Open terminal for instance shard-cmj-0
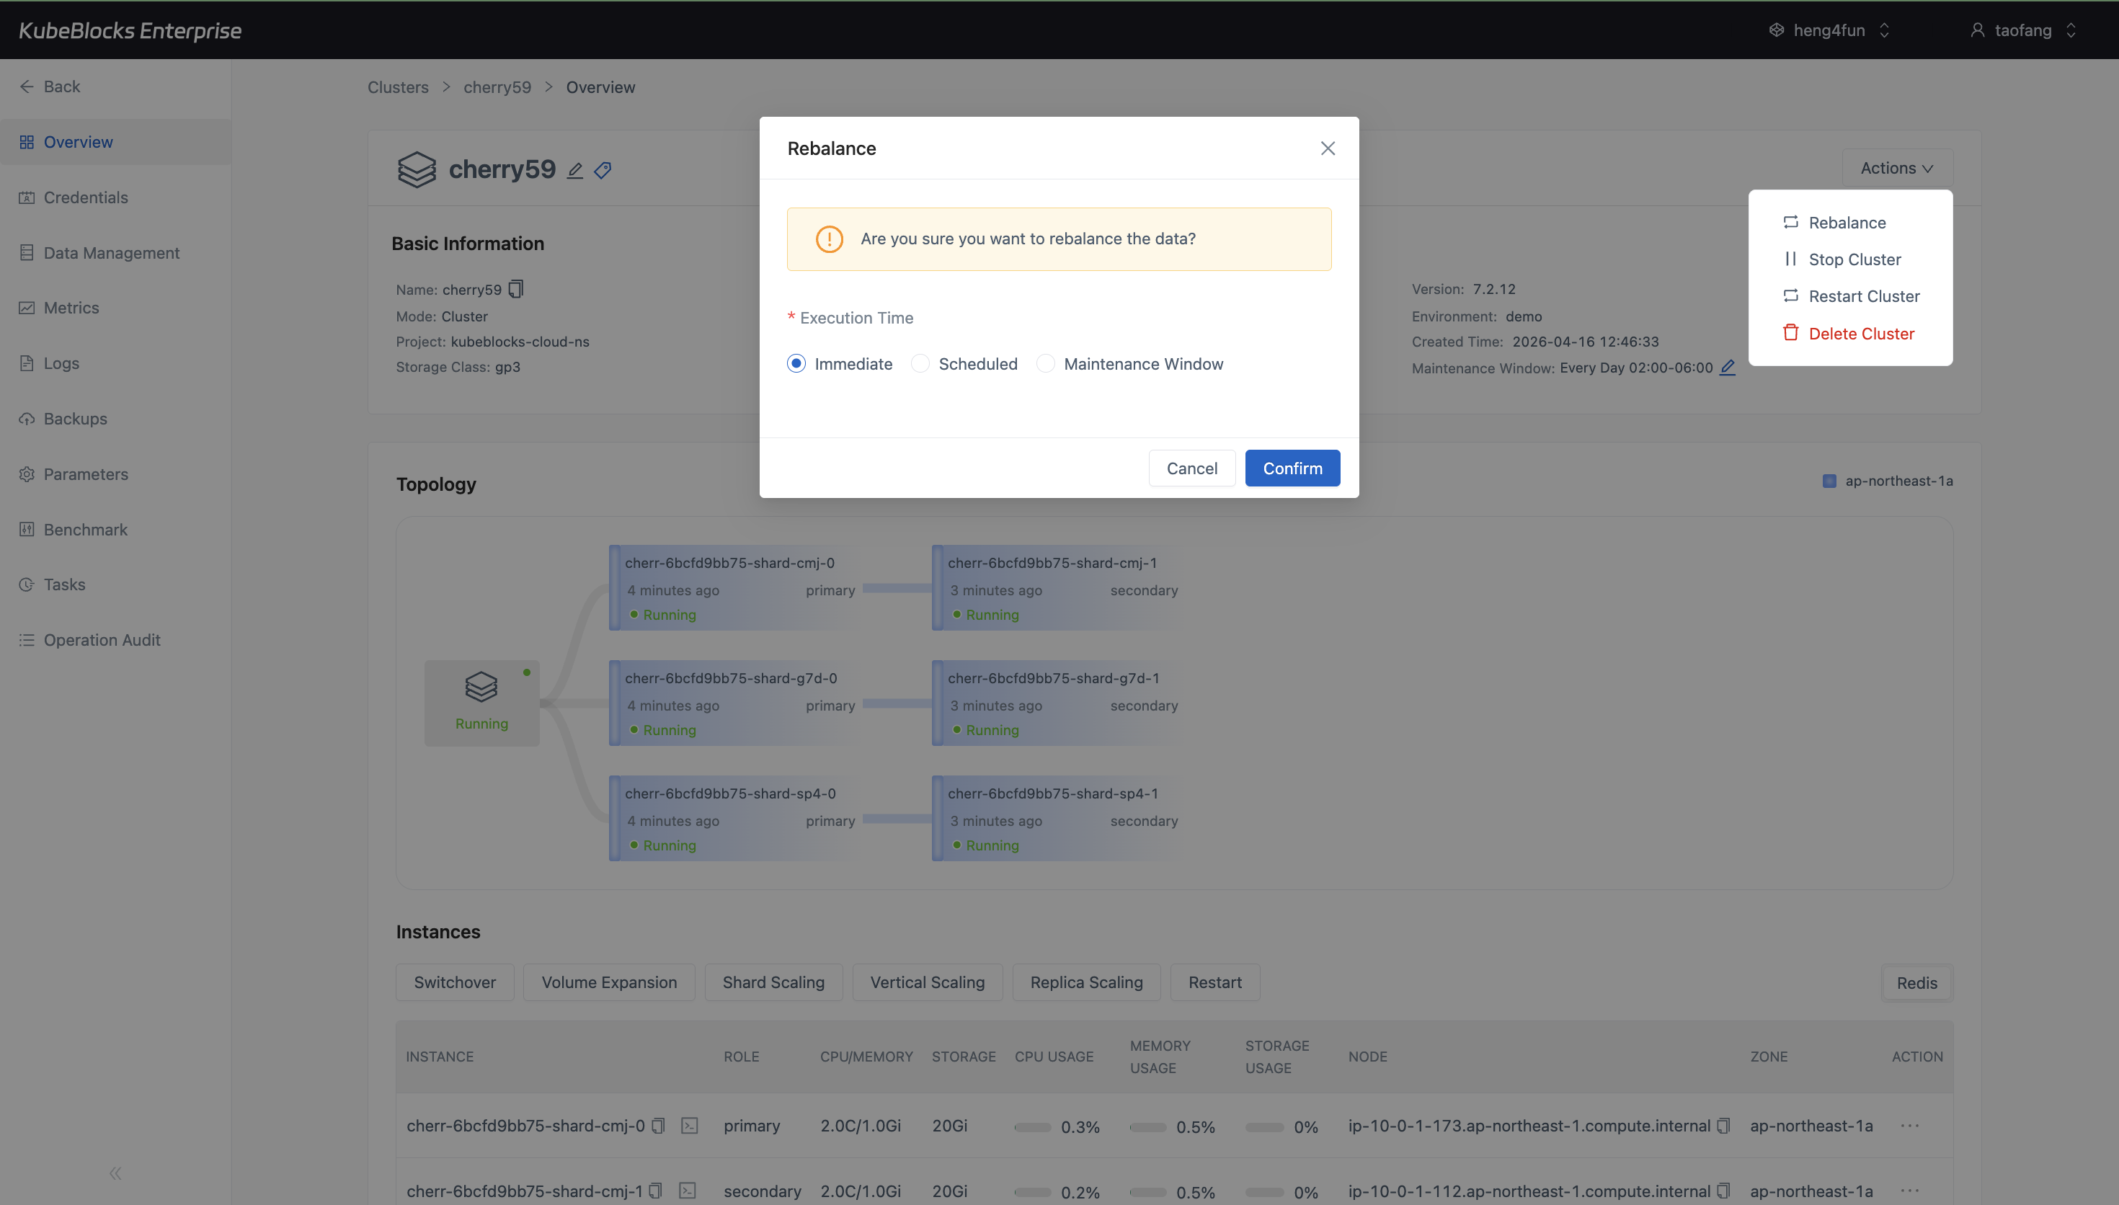Viewport: 2119px width, 1205px height. [689, 1126]
